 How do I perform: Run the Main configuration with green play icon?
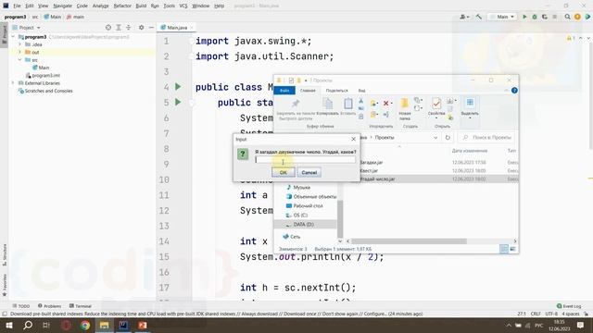pos(524,17)
